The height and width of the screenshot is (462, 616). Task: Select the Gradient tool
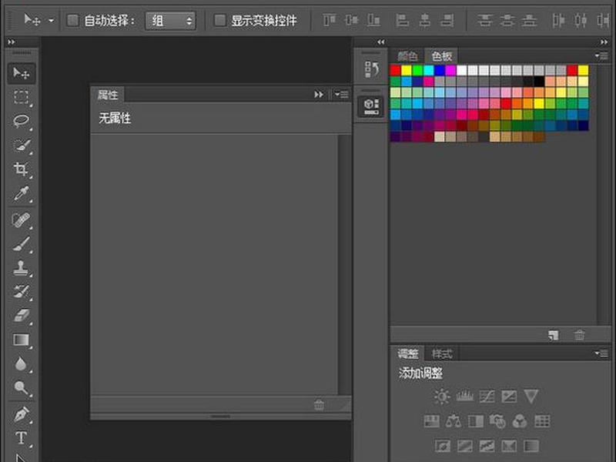point(22,340)
